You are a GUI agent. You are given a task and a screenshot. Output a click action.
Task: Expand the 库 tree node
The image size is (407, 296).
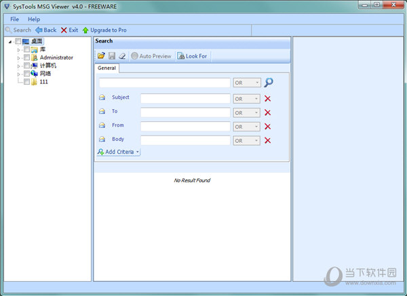(18, 49)
